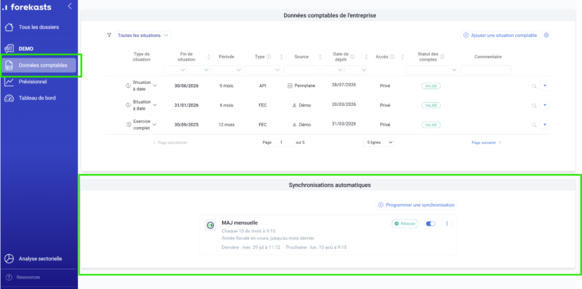The height and width of the screenshot is (289, 582).
Task: Click the VALIDE badge on the 30/06/2026 row
Action: click(x=431, y=86)
